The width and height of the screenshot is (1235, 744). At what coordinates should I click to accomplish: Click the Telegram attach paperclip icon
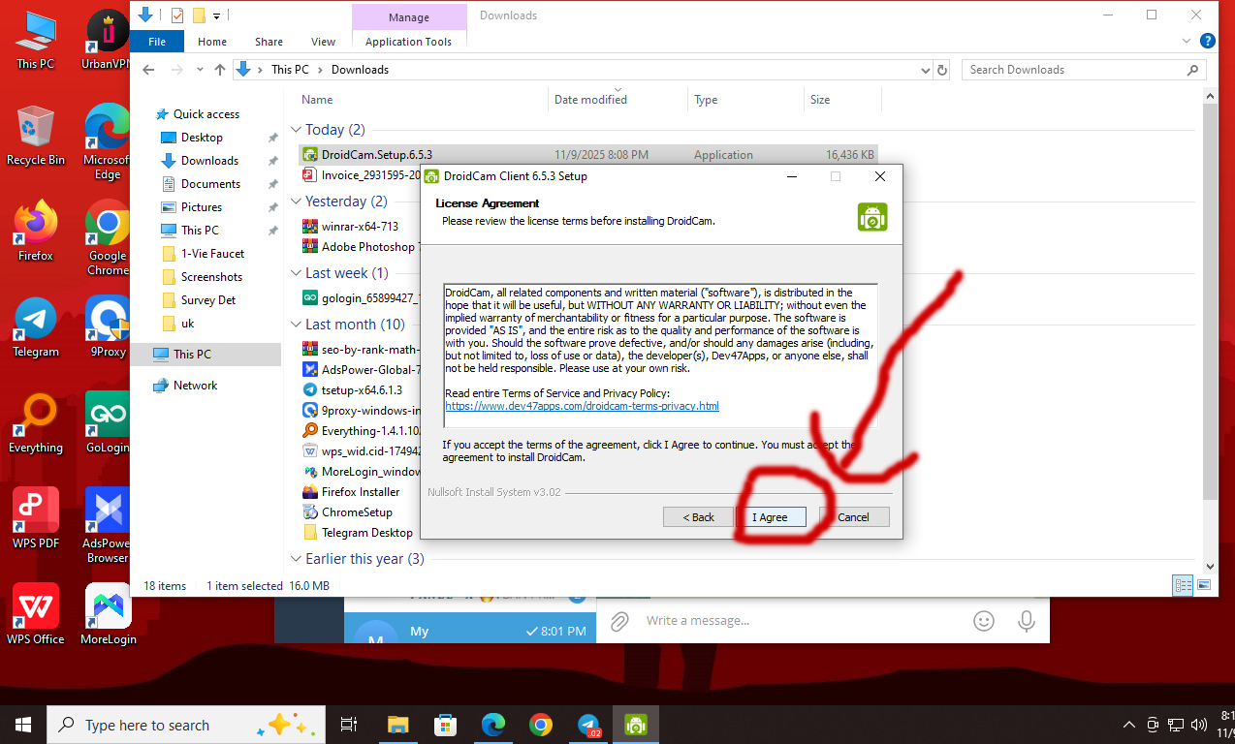click(620, 620)
